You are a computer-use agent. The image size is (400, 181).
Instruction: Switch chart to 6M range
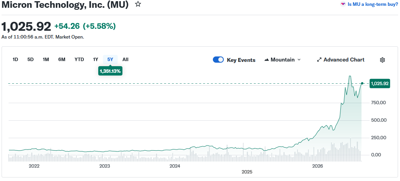point(62,60)
